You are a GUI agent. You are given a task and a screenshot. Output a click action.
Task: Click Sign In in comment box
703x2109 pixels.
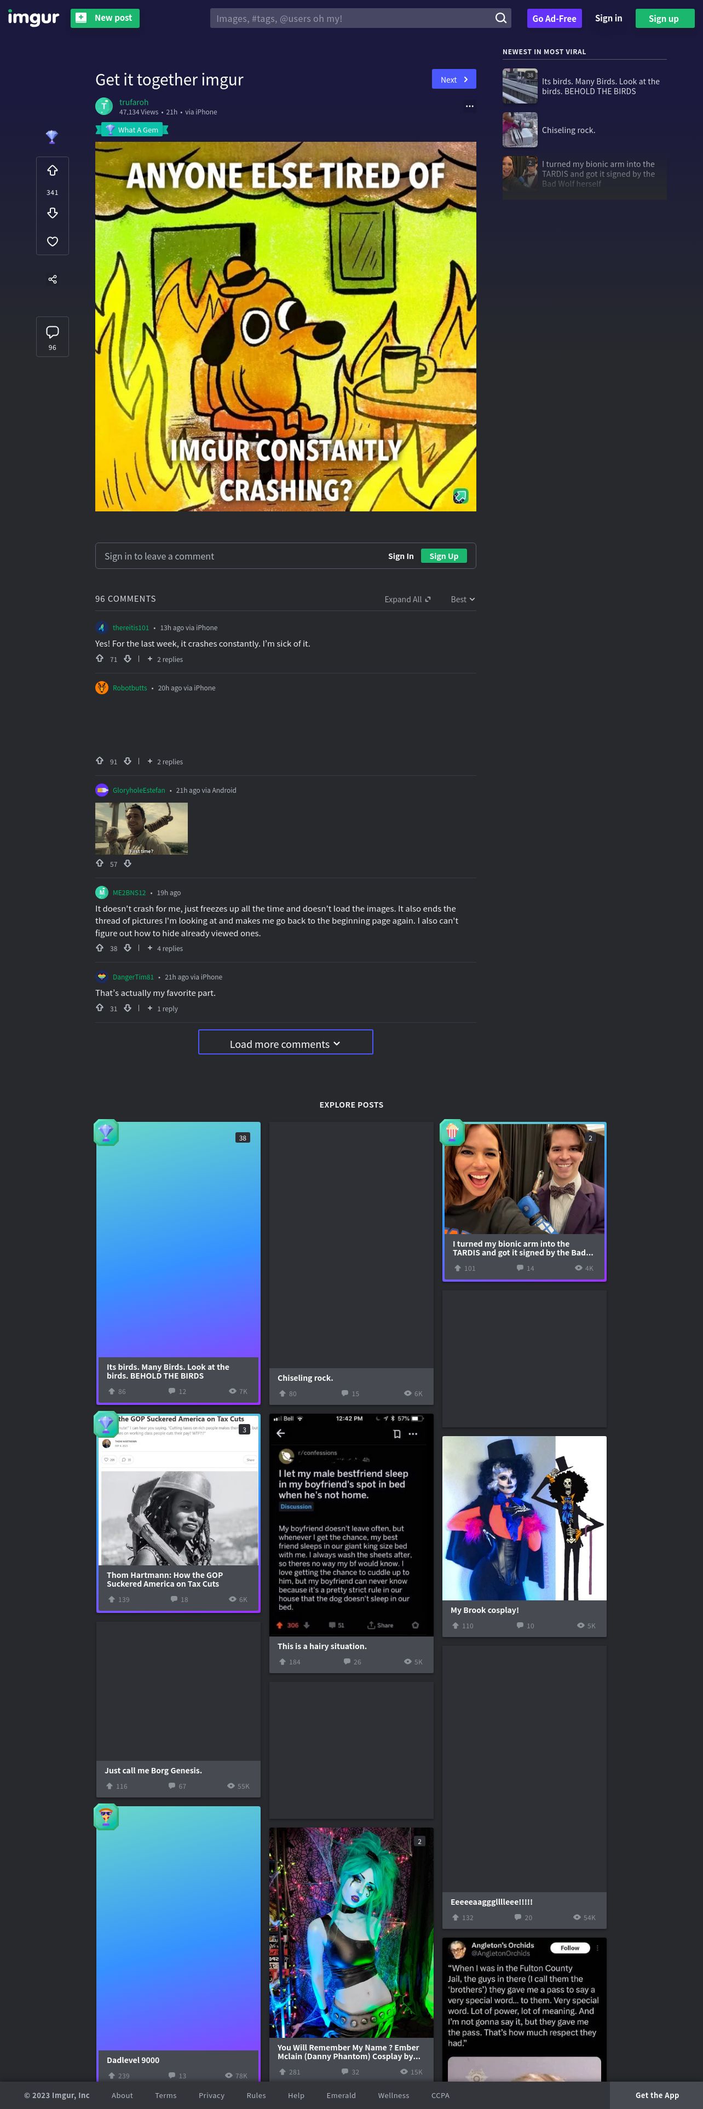click(401, 556)
